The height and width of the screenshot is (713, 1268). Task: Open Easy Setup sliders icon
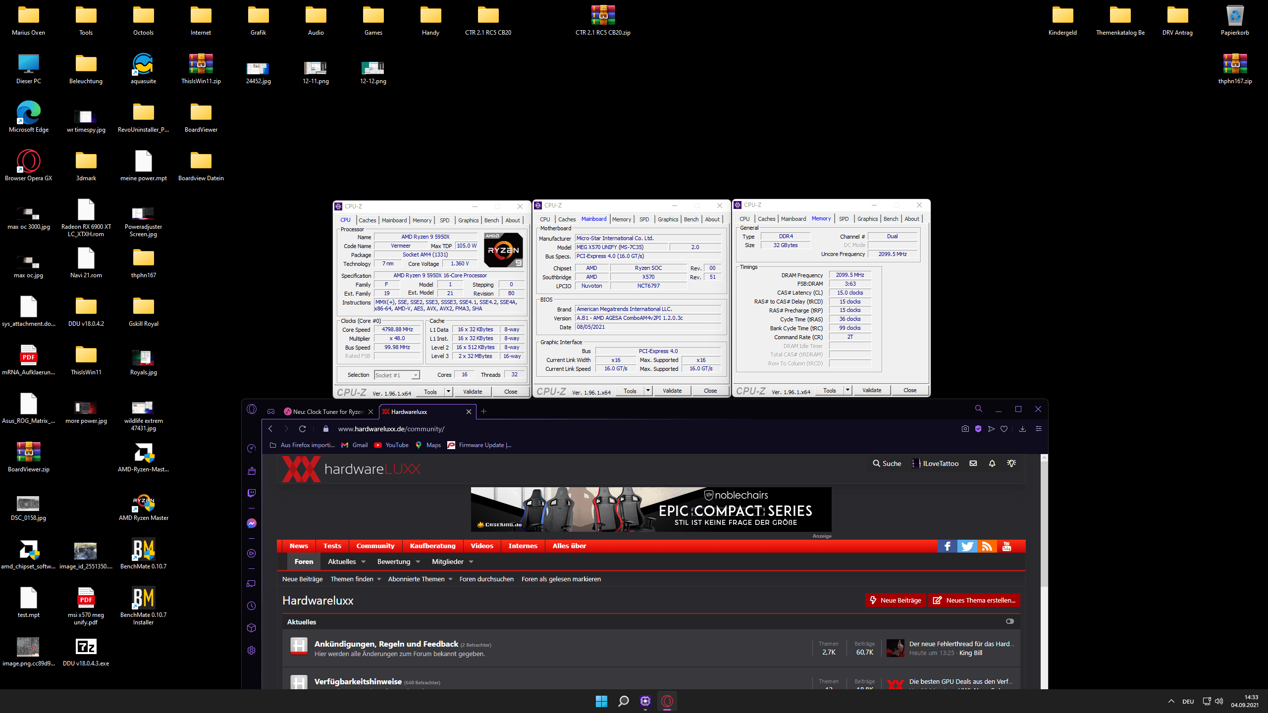1039,429
